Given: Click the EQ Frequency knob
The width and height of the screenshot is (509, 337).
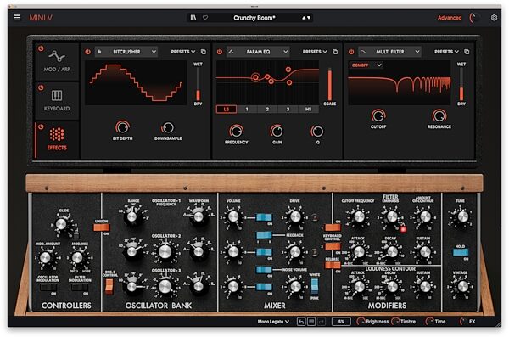Looking at the screenshot, I should [x=236, y=131].
